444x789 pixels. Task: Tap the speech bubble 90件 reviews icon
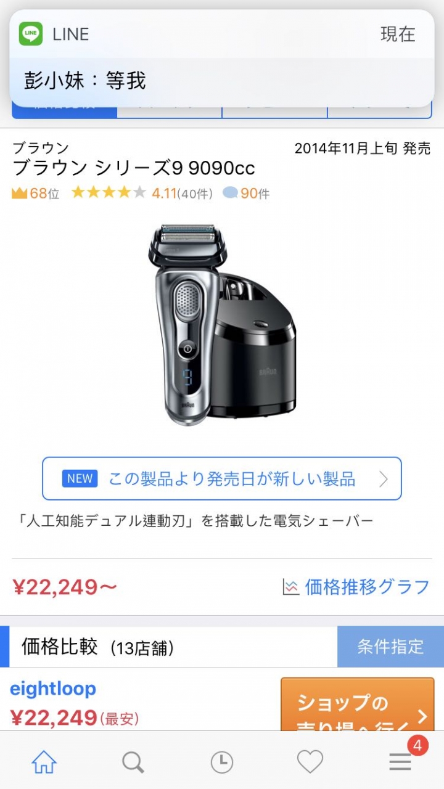(x=230, y=194)
